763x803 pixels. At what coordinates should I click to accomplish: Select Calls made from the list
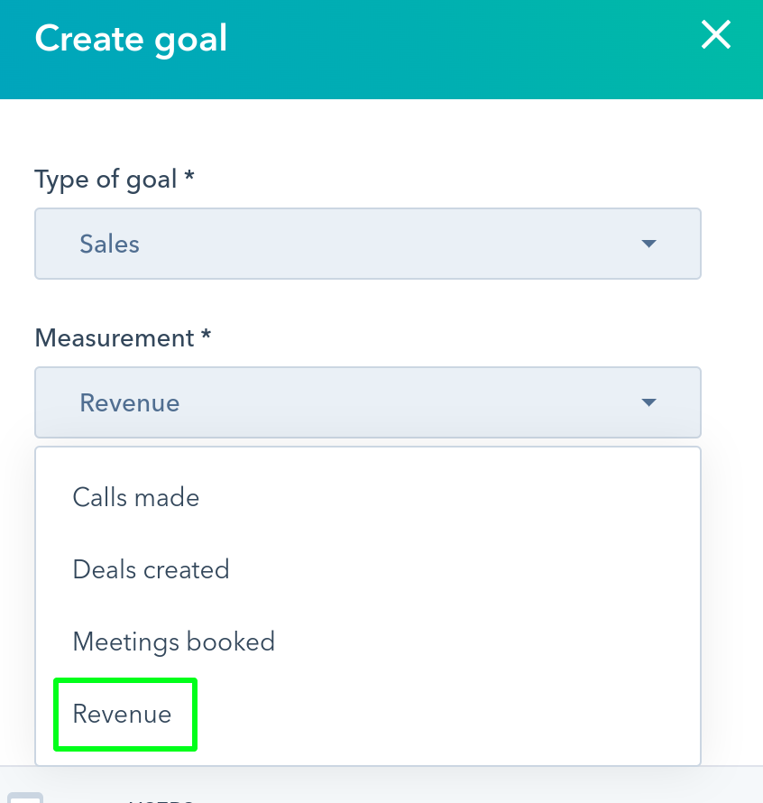(135, 497)
